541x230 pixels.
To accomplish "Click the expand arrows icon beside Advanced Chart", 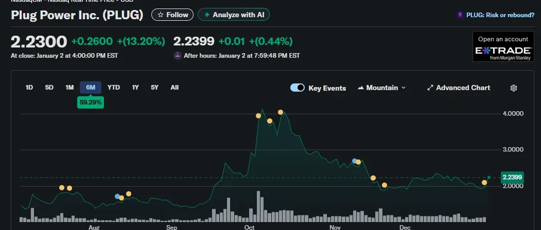I will point(430,88).
